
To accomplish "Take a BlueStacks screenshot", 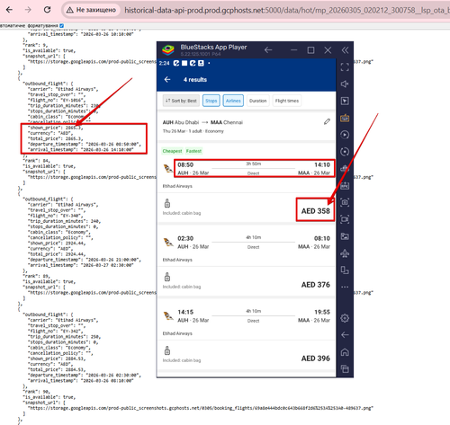I will tap(345, 202).
